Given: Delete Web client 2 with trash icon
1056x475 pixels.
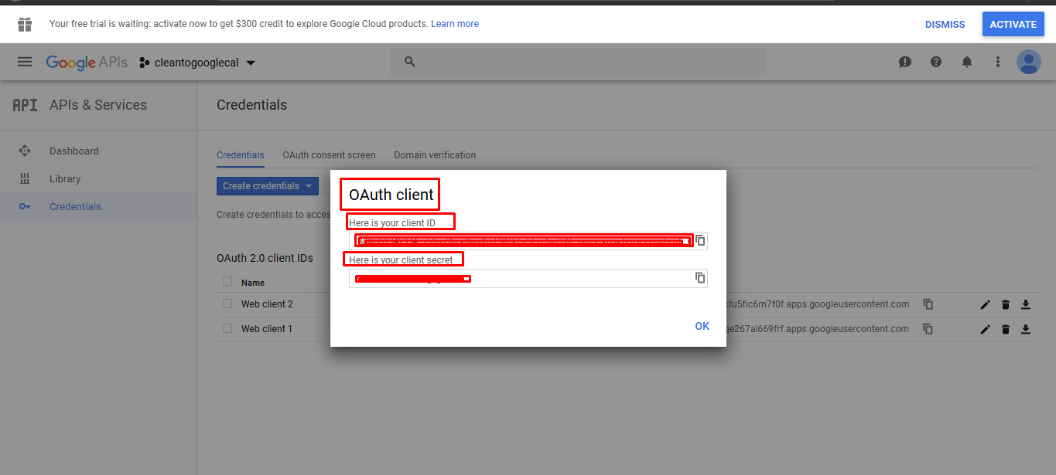Looking at the screenshot, I should 1006,304.
